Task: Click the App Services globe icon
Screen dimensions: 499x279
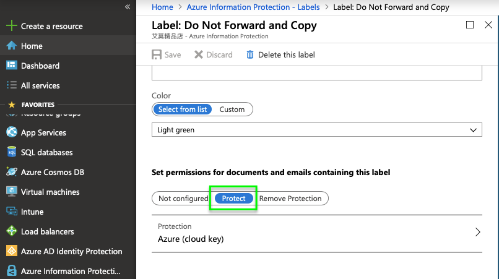Action: pyautogui.click(x=12, y=132)
